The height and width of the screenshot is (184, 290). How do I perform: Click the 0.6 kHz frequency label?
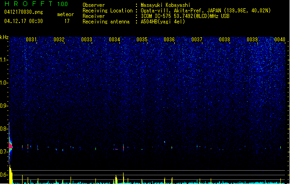(4, 175)
